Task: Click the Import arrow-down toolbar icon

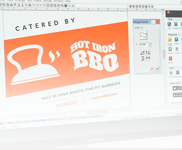Action: [x=15, y=5]
